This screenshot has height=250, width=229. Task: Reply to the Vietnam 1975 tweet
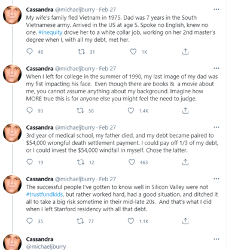click(29, 51)
